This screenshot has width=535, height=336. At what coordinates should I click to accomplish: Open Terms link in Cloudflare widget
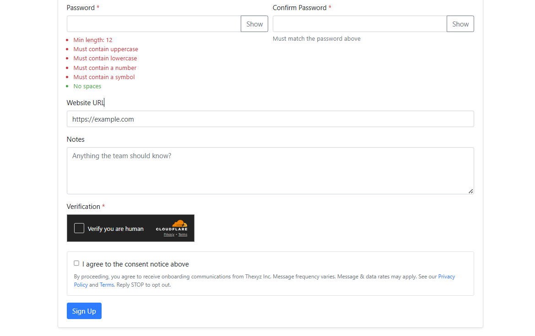point(183,235)
